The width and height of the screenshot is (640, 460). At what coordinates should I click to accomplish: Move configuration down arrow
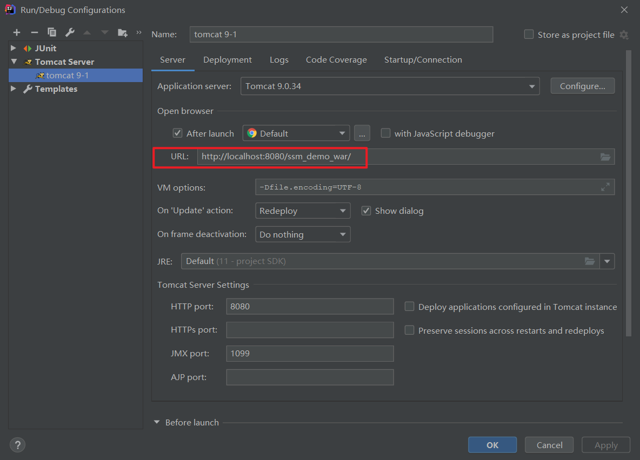(105, 32)
